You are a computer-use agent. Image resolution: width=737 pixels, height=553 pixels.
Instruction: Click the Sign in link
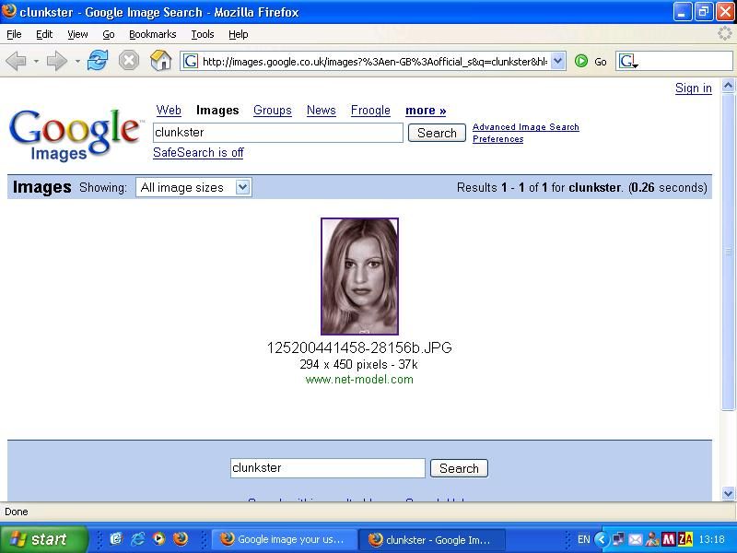[x=694, y=88]
